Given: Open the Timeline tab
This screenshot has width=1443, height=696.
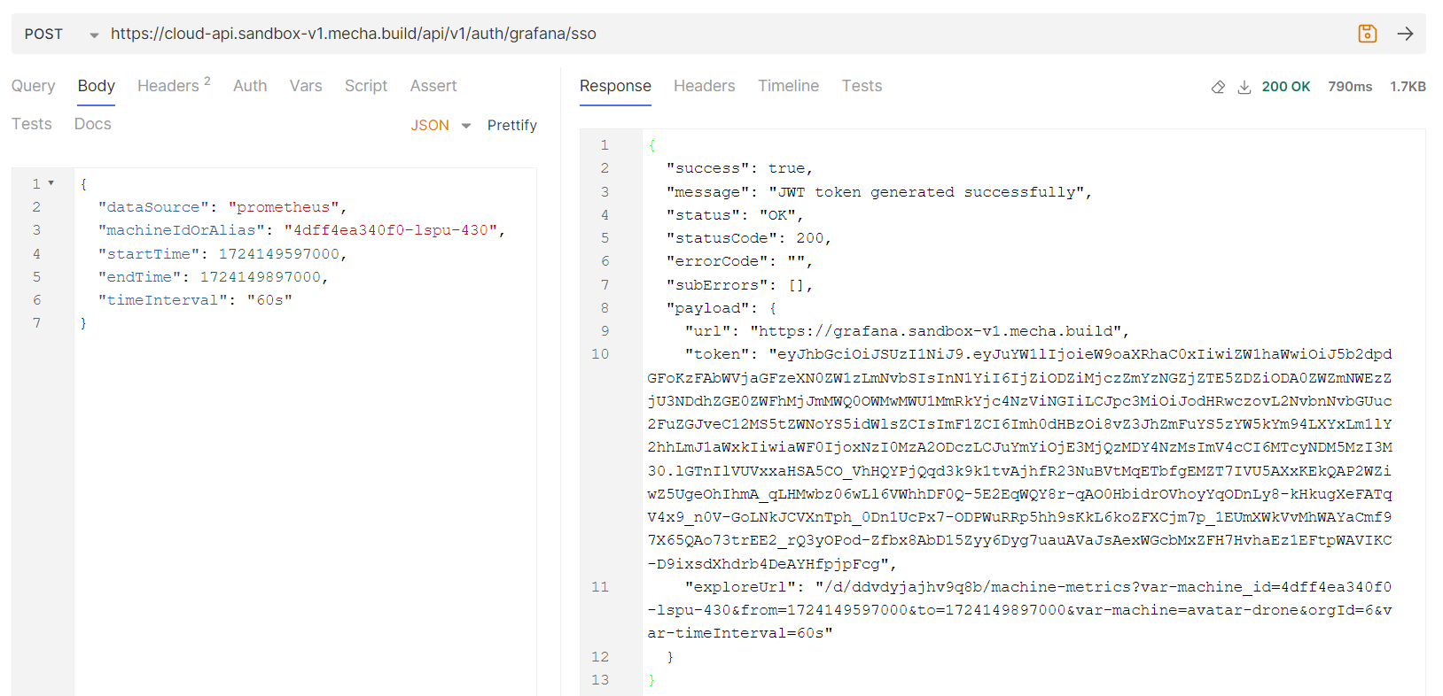Looking at the screenshot, I should [x=788, y=86].
